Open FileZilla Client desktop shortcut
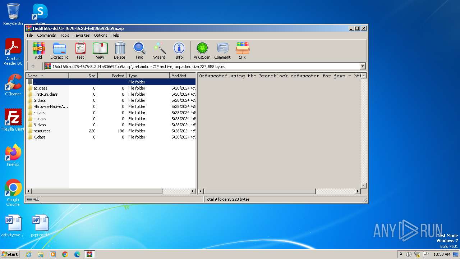 (13, 120)
